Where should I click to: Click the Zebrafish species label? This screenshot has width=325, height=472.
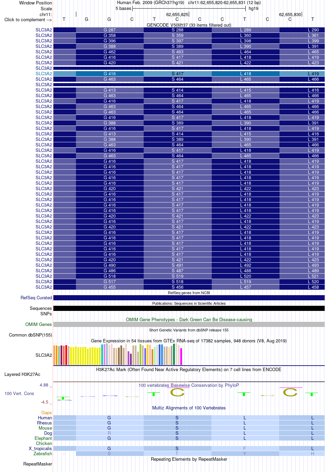tap(43, 454)
